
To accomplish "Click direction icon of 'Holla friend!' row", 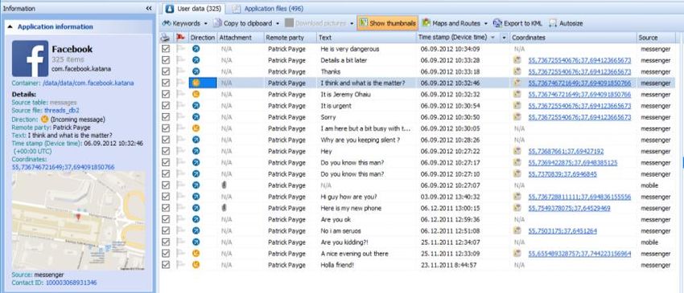I will pyautogui.click(x=196, y=265).
